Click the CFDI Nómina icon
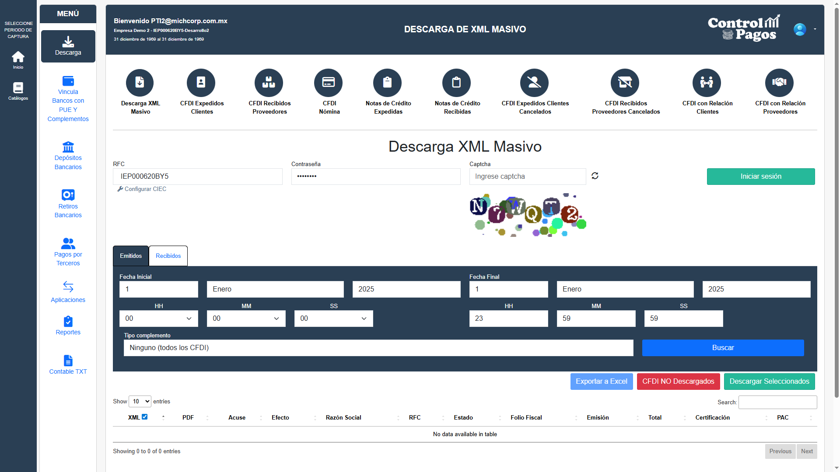Image resolution: width=840 pixels, height=472 pixels. point(328,83)
